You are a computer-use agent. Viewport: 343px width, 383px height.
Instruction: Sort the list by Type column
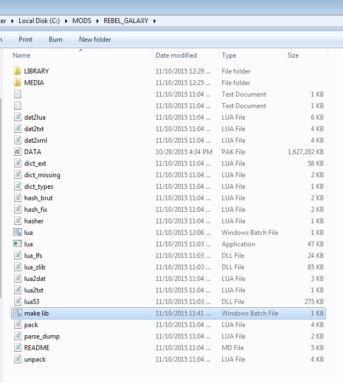pyautogui.click(x=229, y=55)
